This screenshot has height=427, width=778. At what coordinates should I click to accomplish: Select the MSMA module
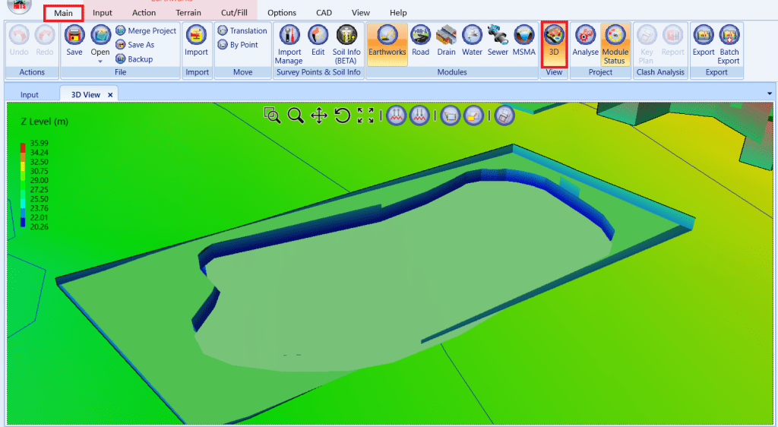pyautogui.click(x=524, y=41)
